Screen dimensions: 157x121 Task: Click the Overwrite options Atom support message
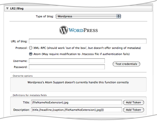[x=78, y=82]
